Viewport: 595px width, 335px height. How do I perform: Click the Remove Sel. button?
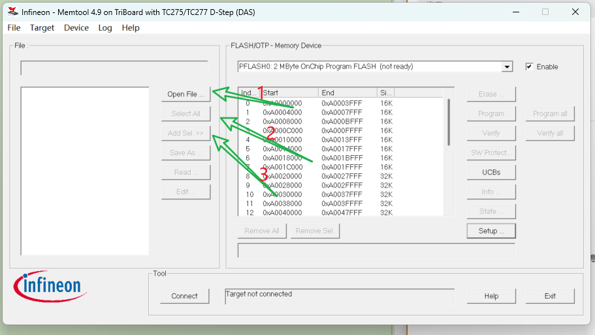point(315,231)
